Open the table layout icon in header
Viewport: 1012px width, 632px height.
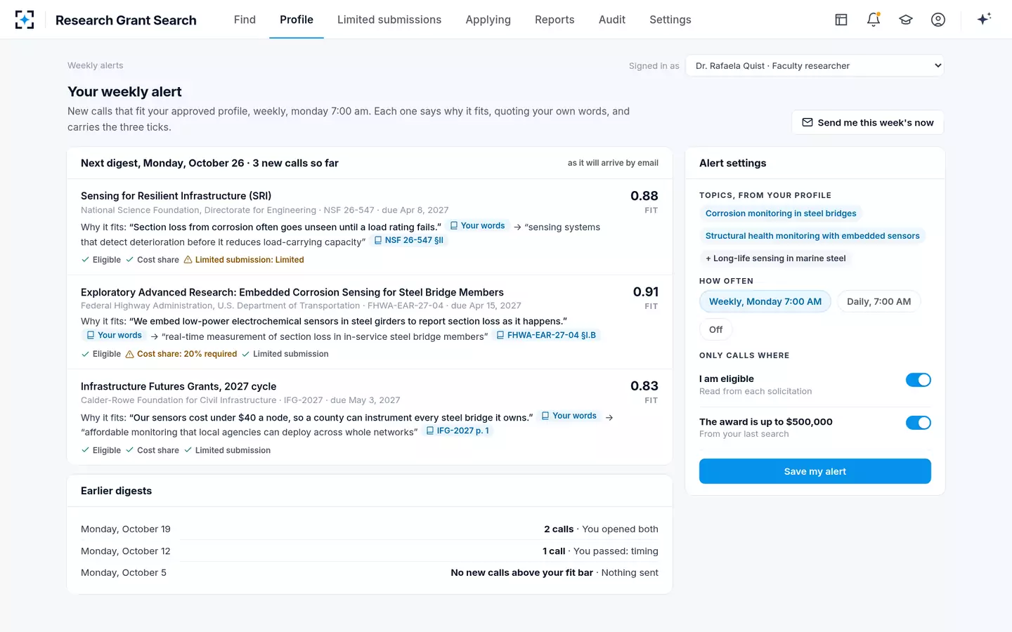(841, 20)
